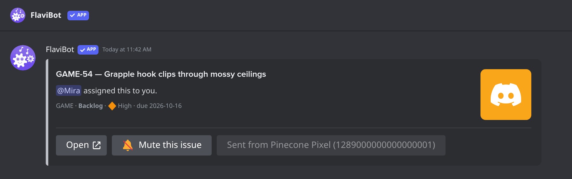Open the issue with the Open button

[81, 145]
